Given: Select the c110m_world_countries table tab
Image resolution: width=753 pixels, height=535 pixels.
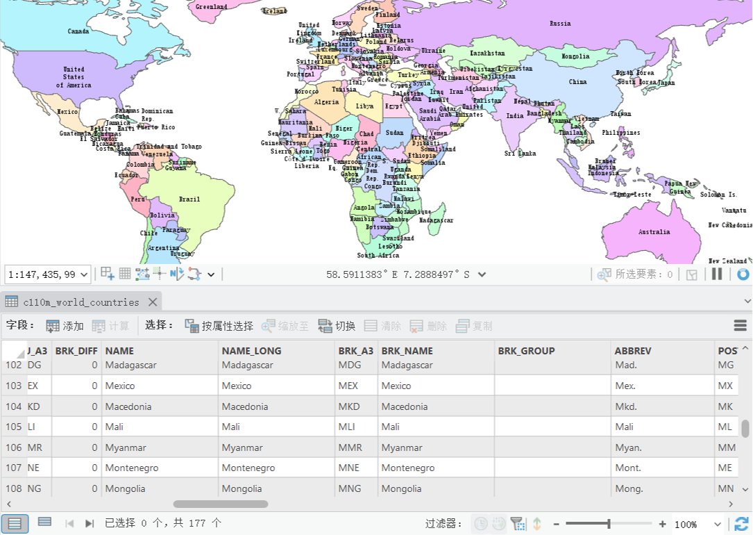Looking at the screenshot, I should (x=81, y=302).
